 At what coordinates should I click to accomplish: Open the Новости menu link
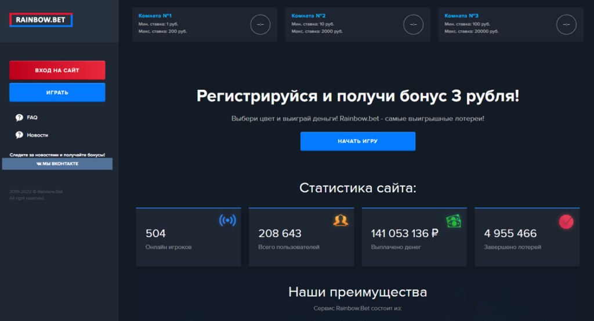[x=37, y=135]
